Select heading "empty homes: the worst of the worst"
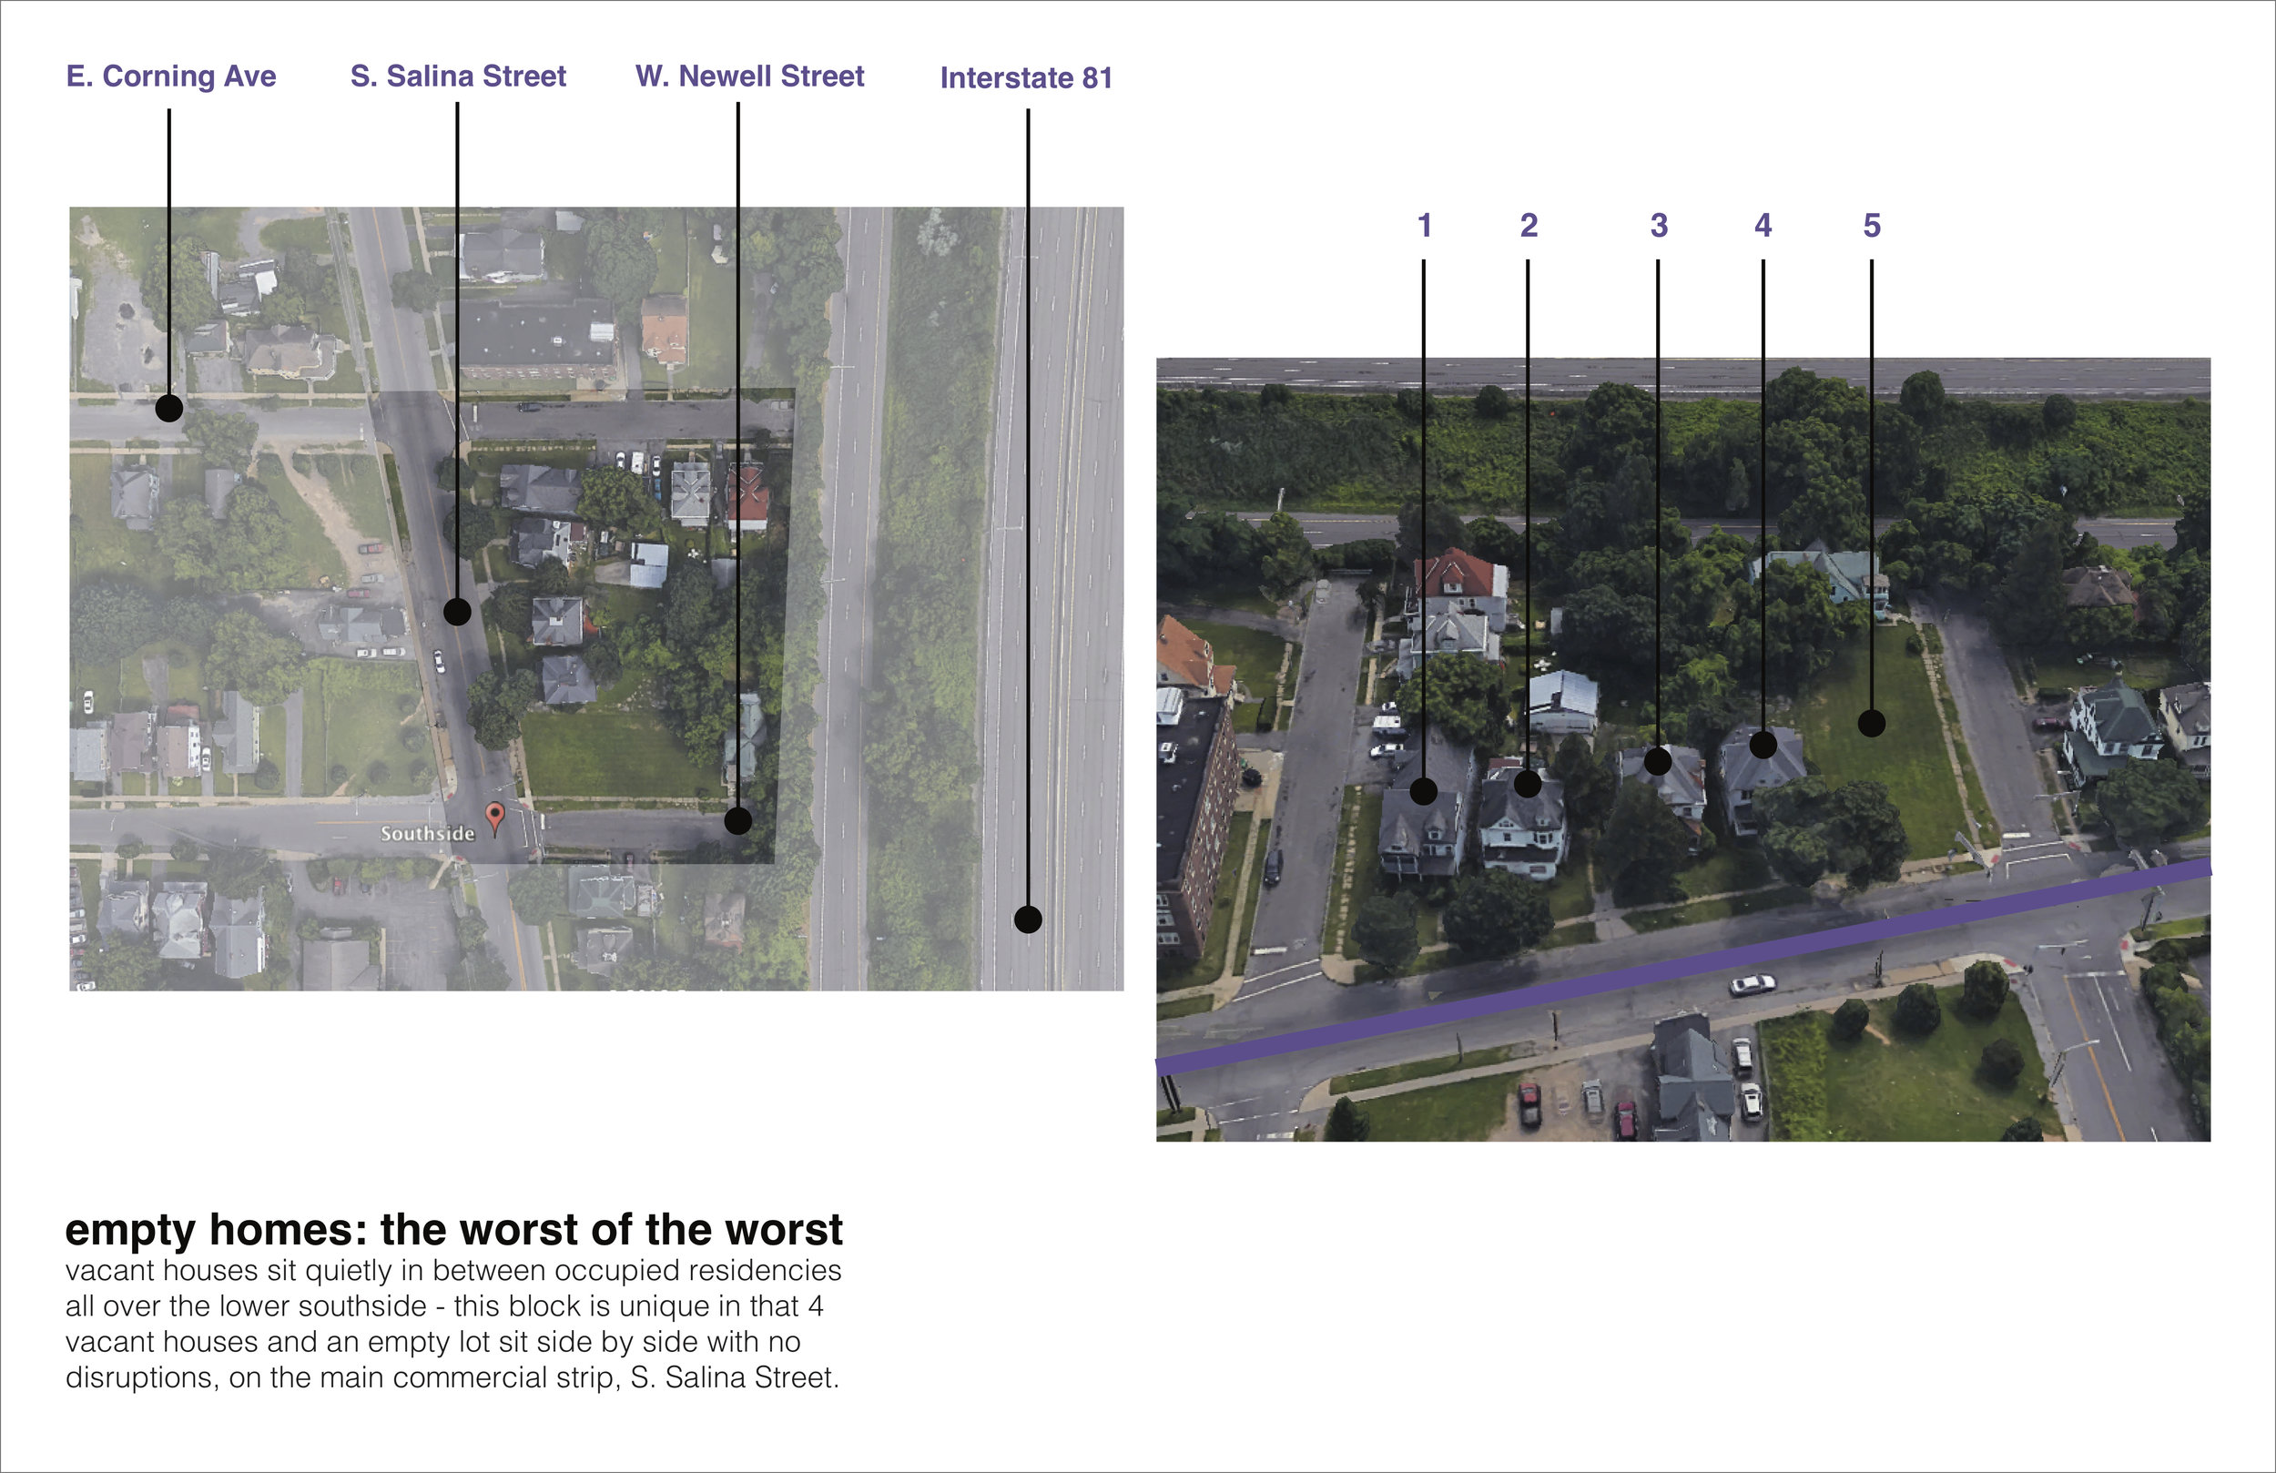This screenshot has height=1473, width=2276. pos(453,1230)
